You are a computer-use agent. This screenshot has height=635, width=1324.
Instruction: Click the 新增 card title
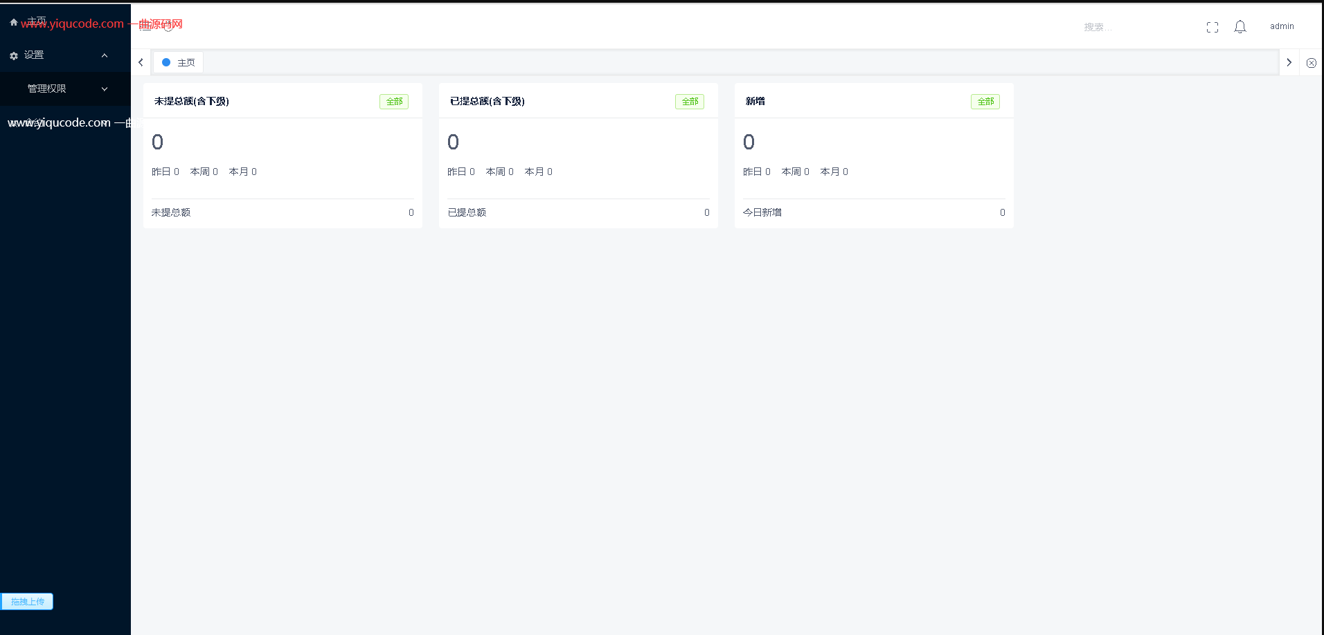tap(755, 101)
